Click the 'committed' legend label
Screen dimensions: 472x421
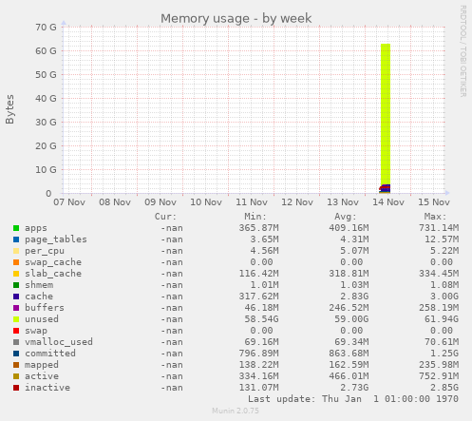[x=50, y=354]
